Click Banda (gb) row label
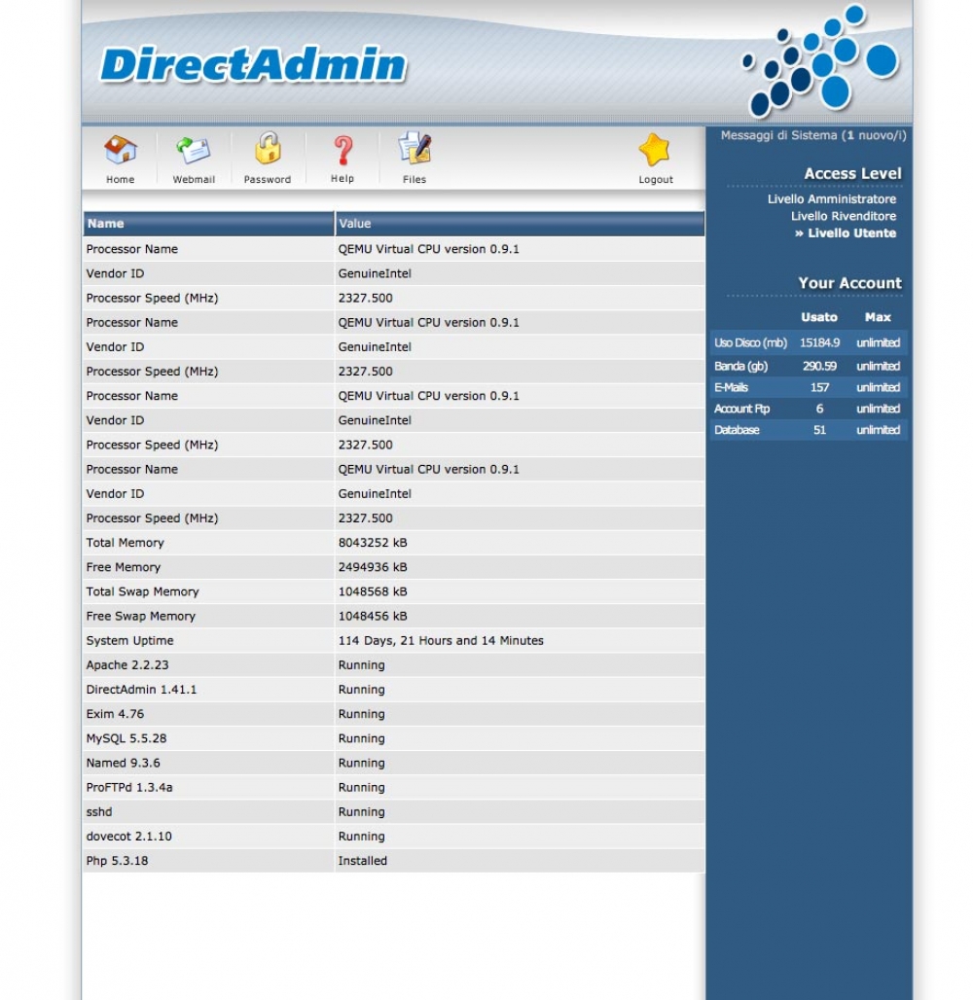The width and height of the screenshot is (973, 1000). tap(740, 366)
